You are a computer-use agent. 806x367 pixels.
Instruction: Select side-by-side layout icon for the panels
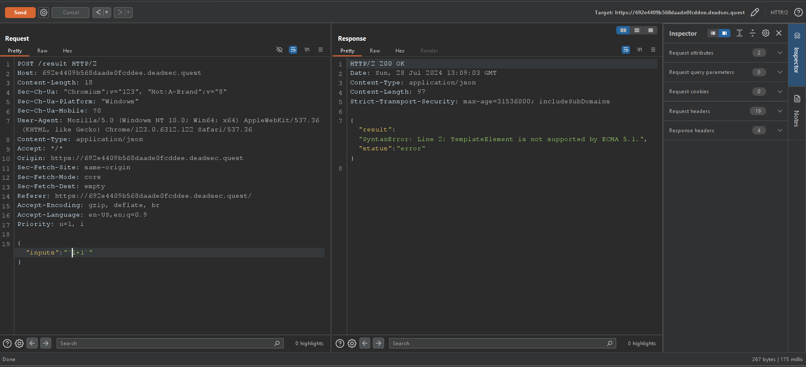point(623,30)
